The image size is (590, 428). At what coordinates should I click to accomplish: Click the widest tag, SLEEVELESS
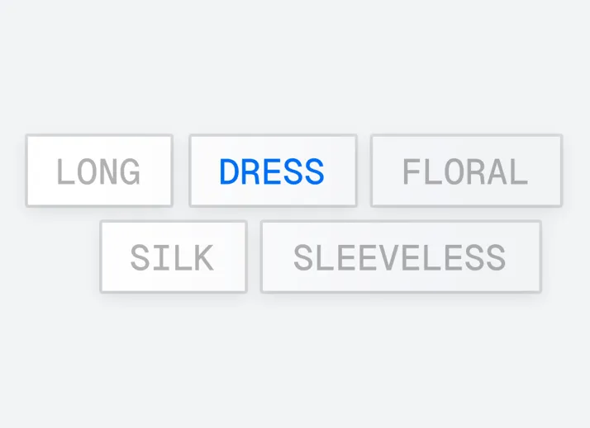click(x=401, y=256)
